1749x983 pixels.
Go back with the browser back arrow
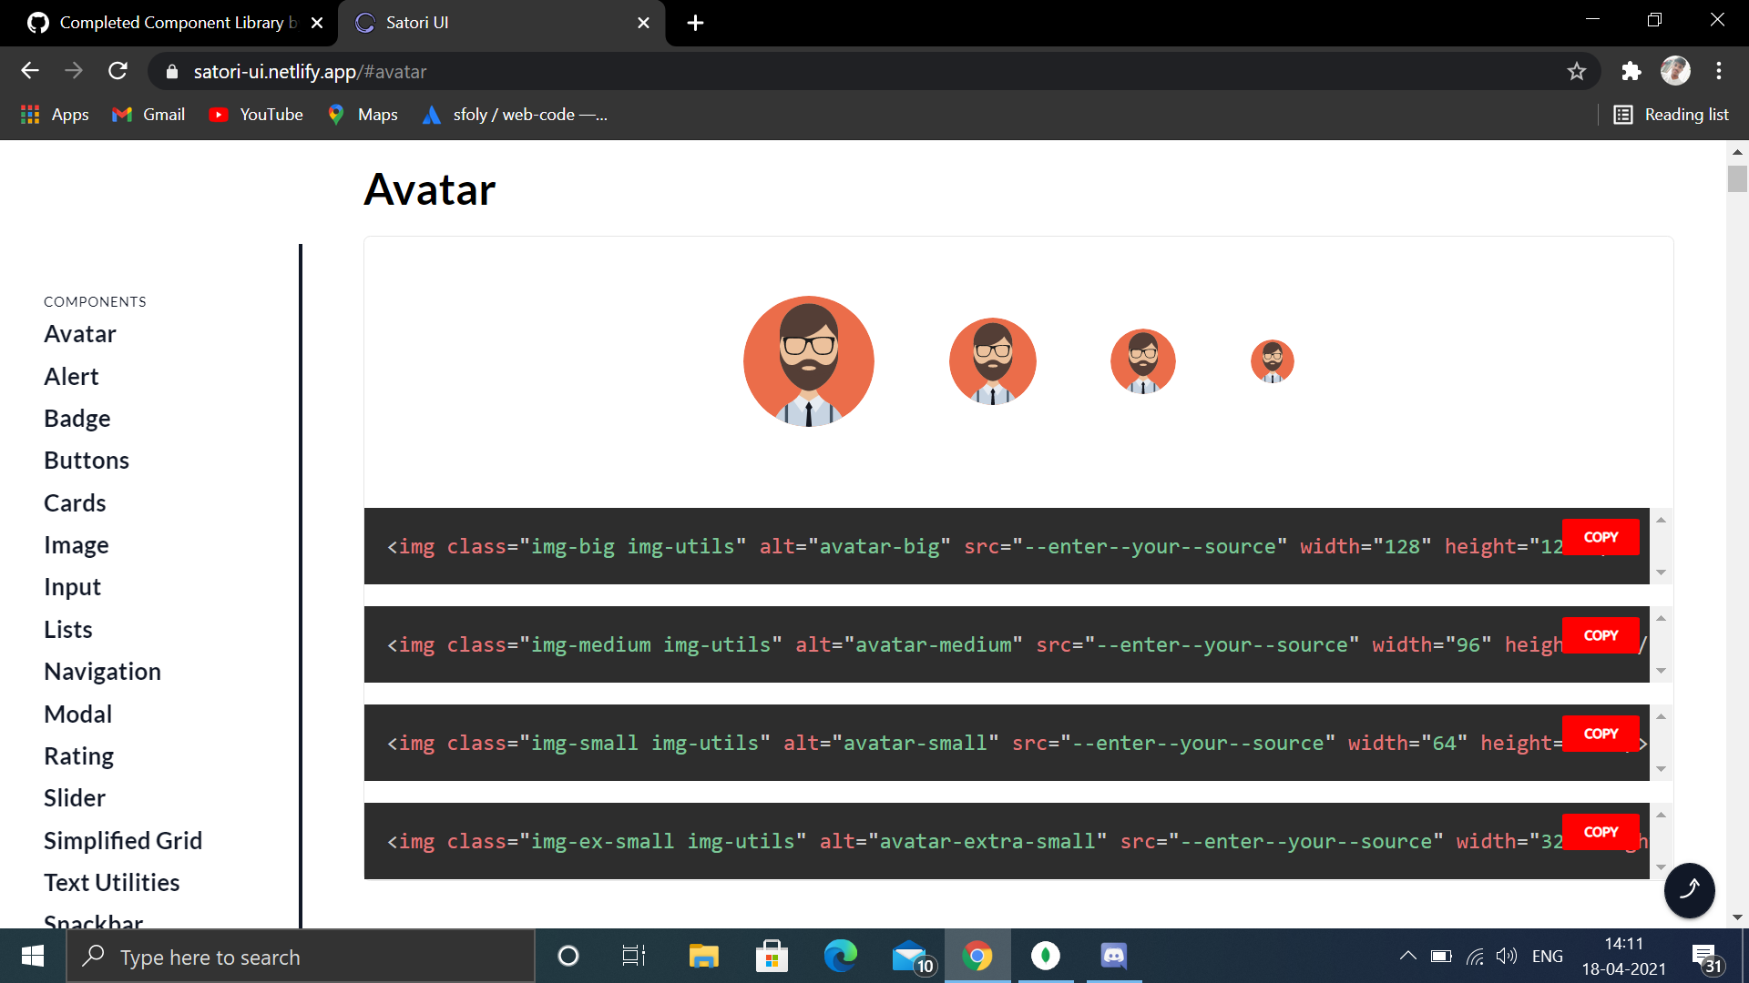point(30,71)
